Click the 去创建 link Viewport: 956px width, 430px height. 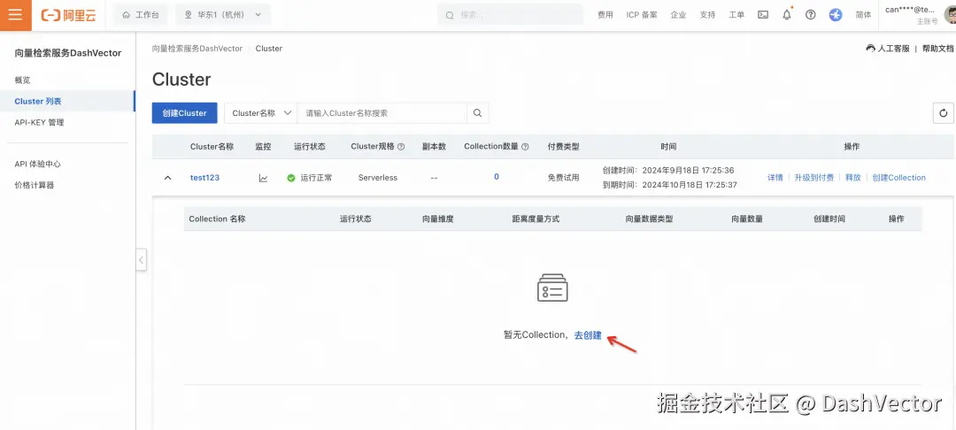pos(588,335)
